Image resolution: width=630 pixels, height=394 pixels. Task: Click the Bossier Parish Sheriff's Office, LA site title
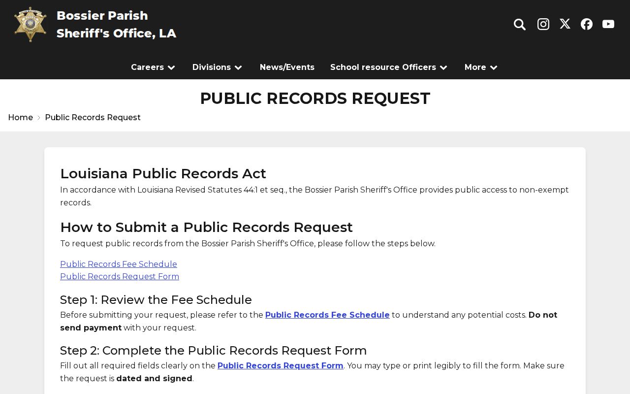(x=116, y=25)
